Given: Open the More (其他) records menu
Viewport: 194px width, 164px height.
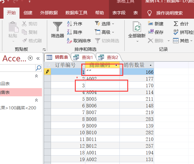Looking at the screenshot, I should [183, 41].
